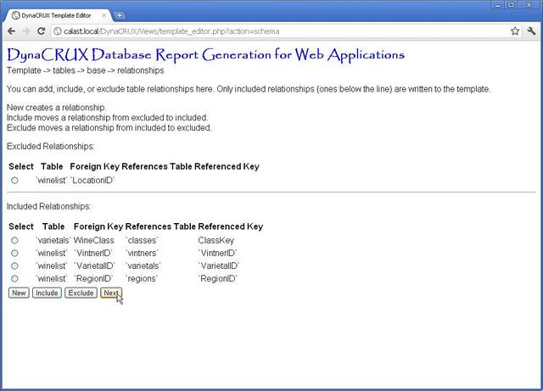Select the winelist VarietalID relationship radio

point(14,266)
